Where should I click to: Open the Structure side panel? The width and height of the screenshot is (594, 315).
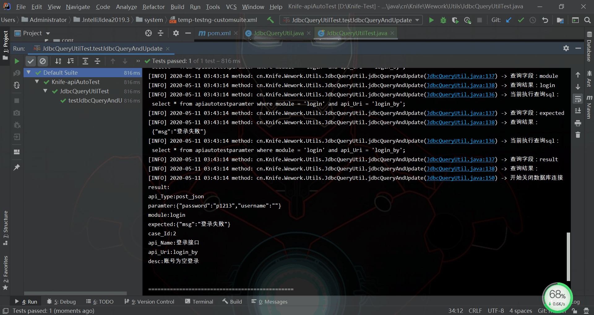tap(5, 228)
